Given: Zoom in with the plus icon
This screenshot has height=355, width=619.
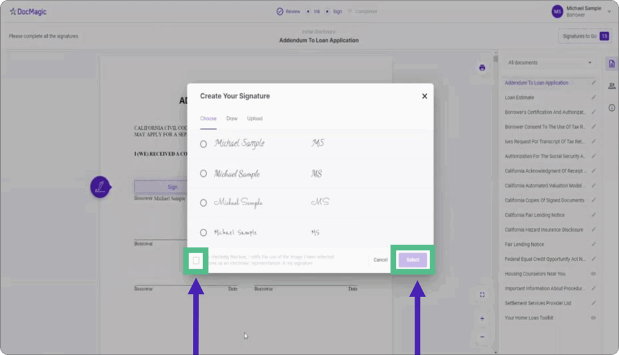Looking at the screenshot, I should pos(482,318).
